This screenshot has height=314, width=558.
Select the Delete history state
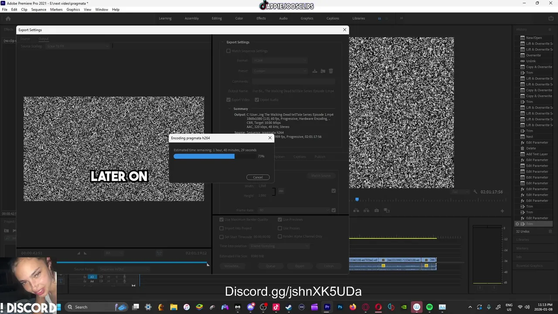tap(531, 148)
